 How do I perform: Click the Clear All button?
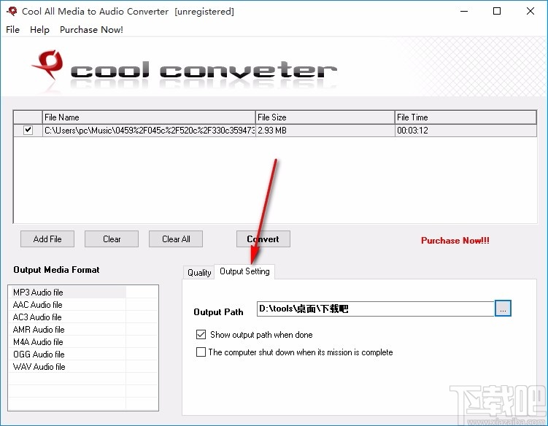coord(176,239)
